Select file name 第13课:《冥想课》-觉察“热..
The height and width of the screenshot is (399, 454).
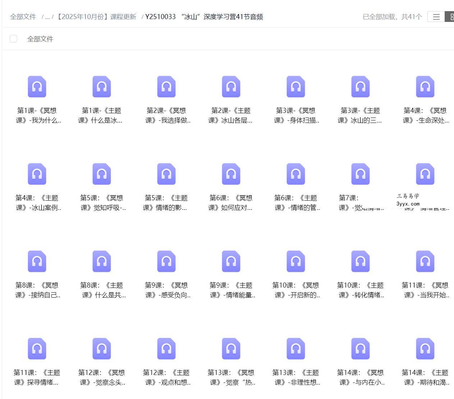[232, 377]
